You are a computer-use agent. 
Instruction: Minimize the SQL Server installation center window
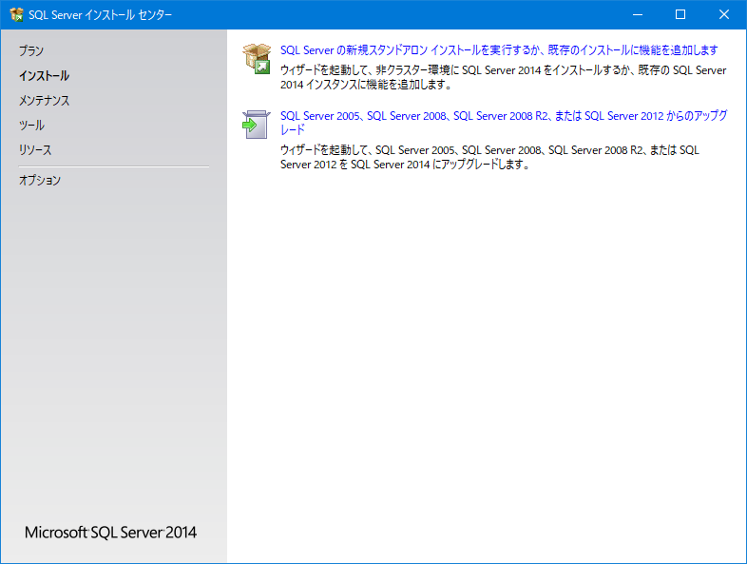pyautogui.click(x=638, y=15)
